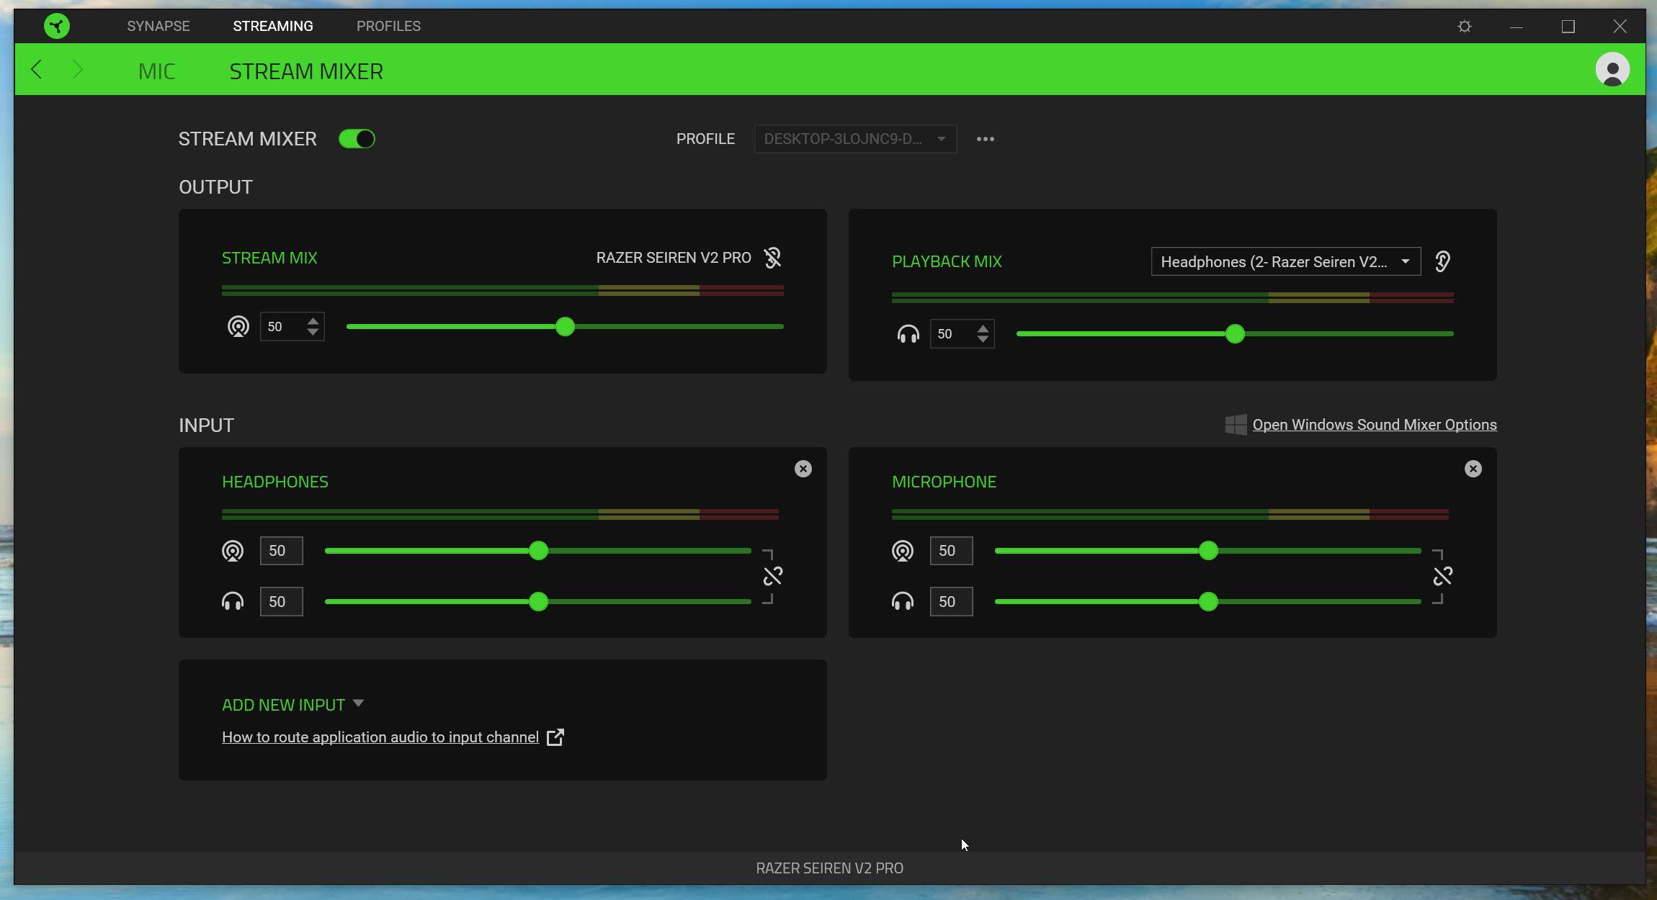Viewport: 1657px width, 900px height.
Task: Switch to the Synapse tab
Action: point(158,27)
